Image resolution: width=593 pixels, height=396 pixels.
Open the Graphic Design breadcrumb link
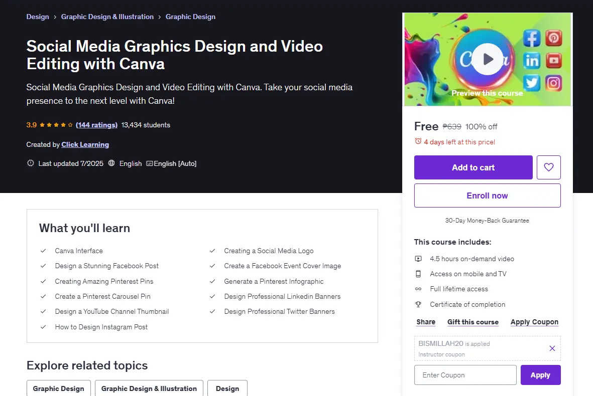190,17
